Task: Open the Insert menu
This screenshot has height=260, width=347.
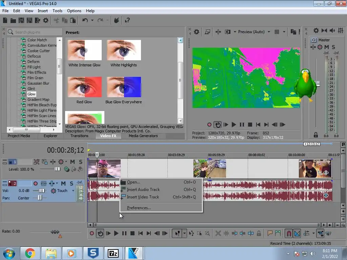Action: tap(43, 11)
